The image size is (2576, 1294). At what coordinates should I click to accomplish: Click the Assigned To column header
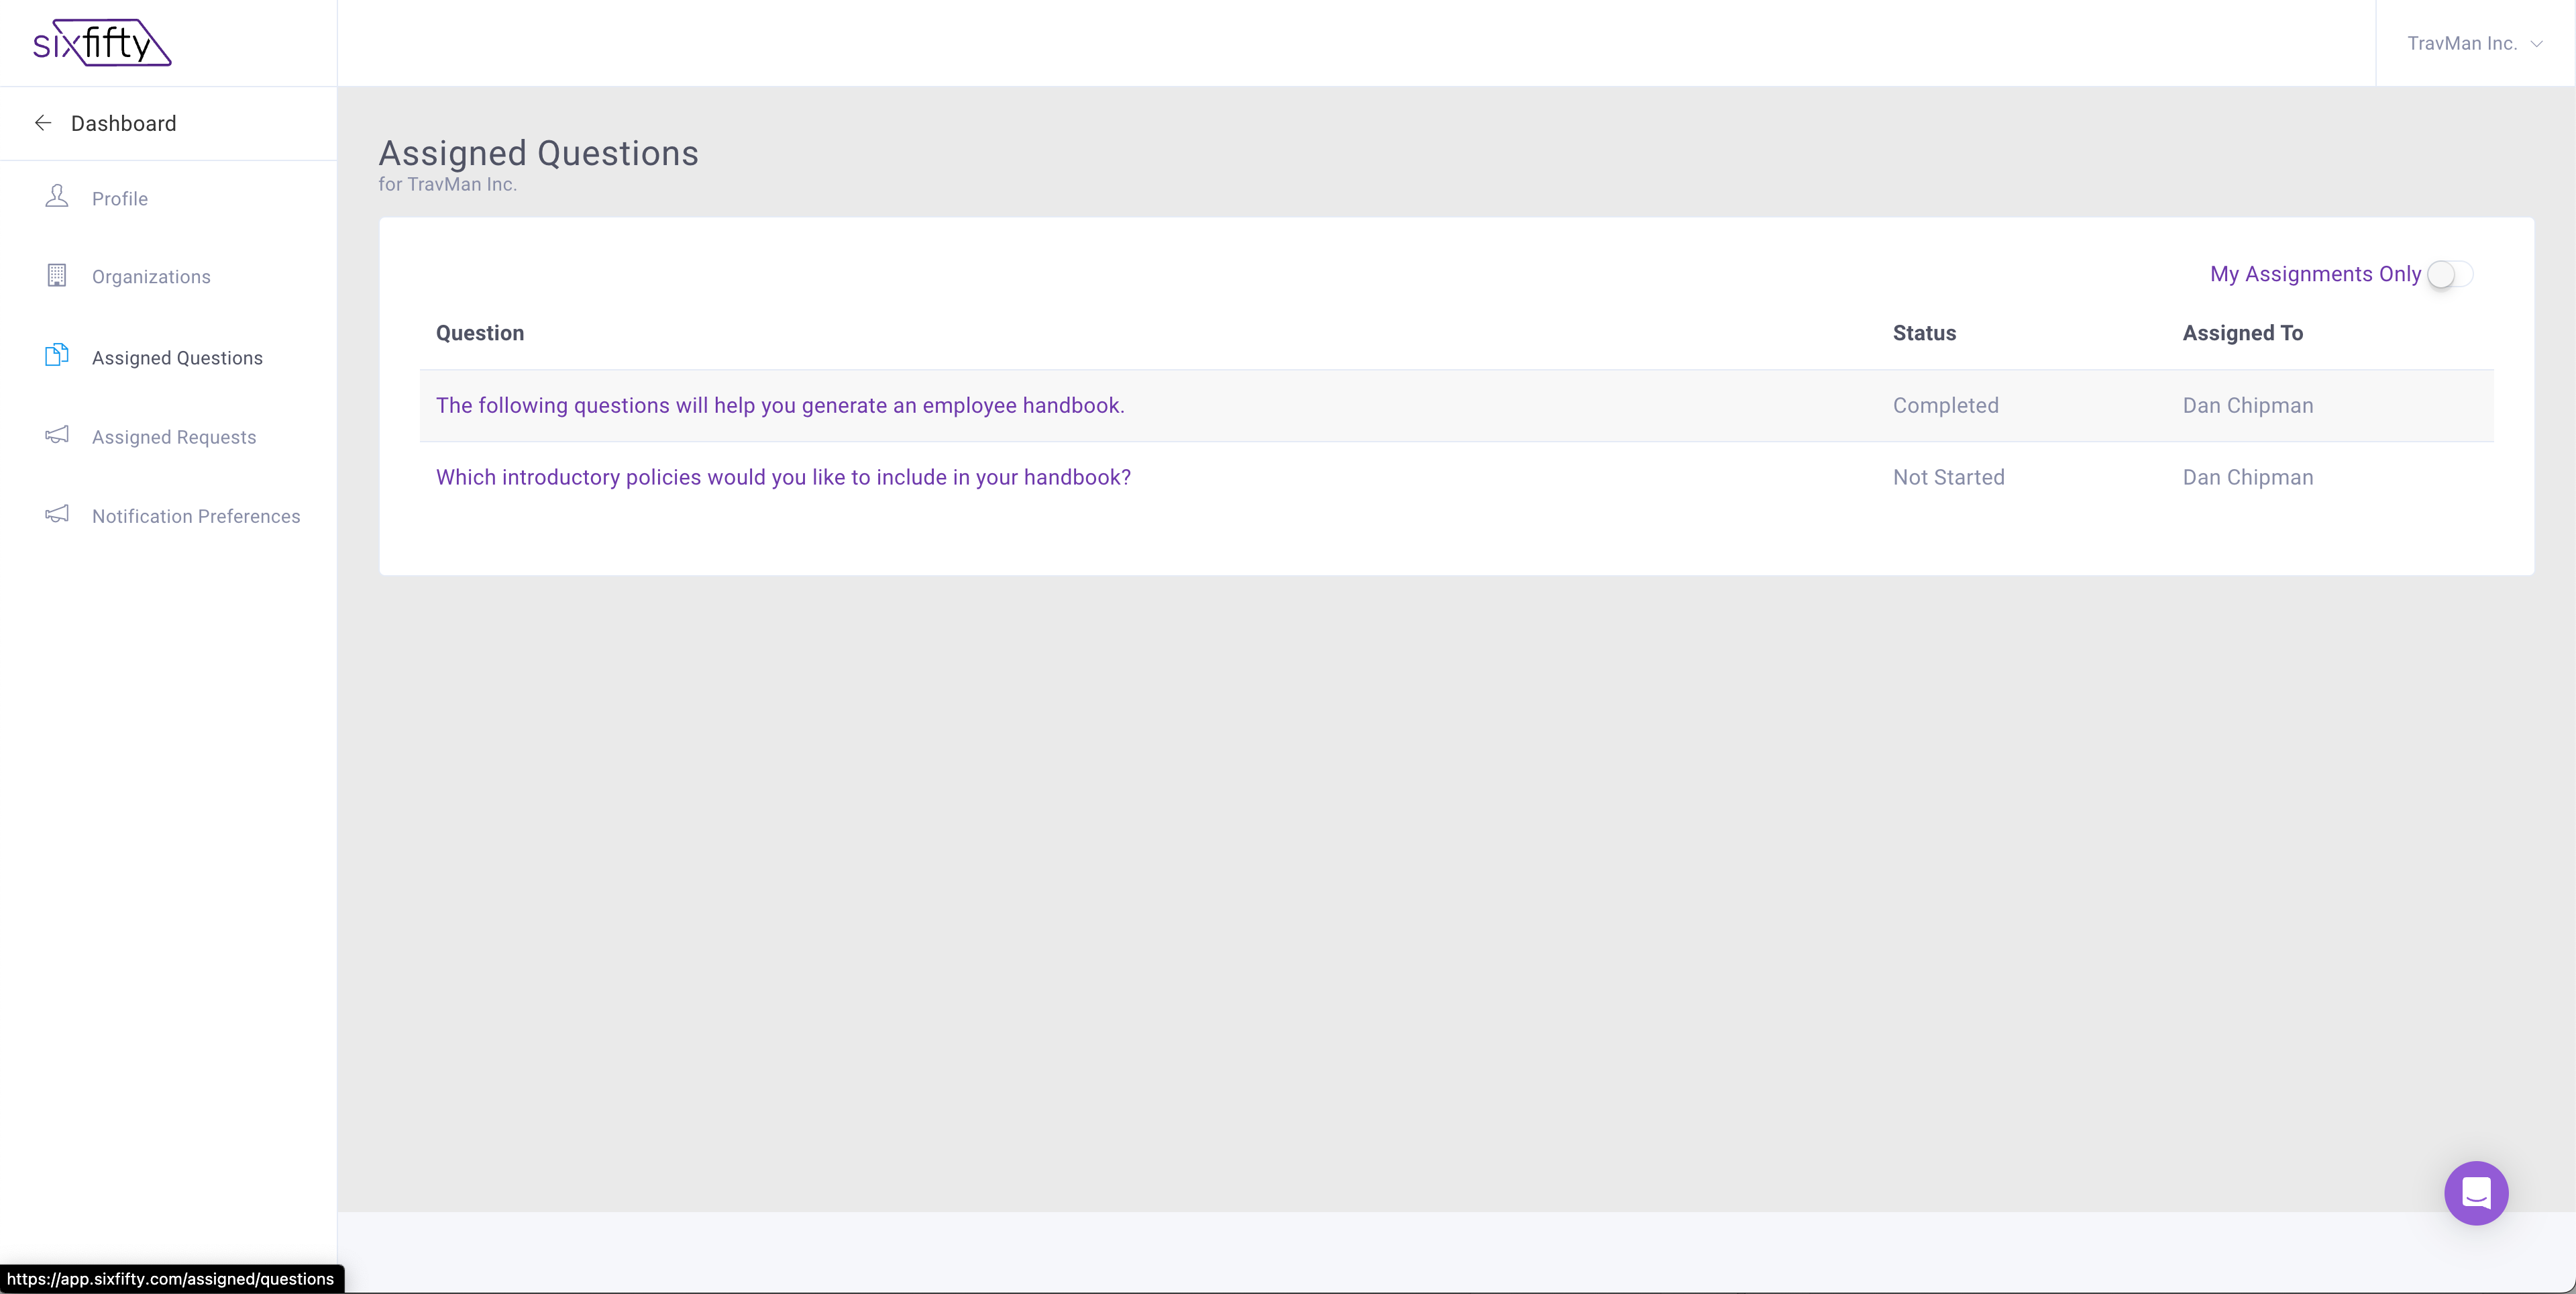point(2242,334)
